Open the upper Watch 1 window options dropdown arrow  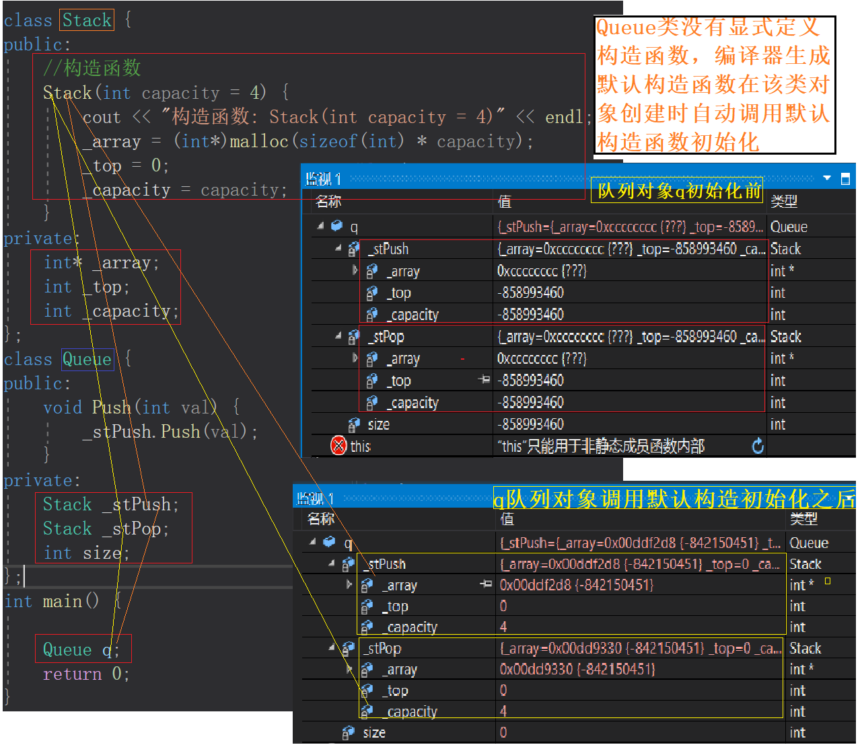[x=827, y=178]
